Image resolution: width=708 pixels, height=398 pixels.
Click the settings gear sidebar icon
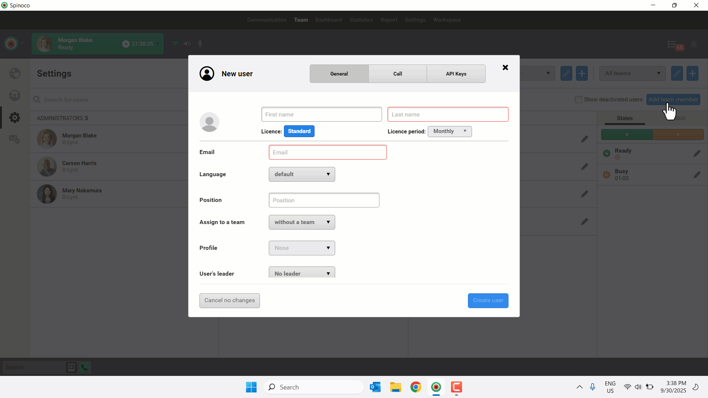pyautogui.click(x=15, y=118)
